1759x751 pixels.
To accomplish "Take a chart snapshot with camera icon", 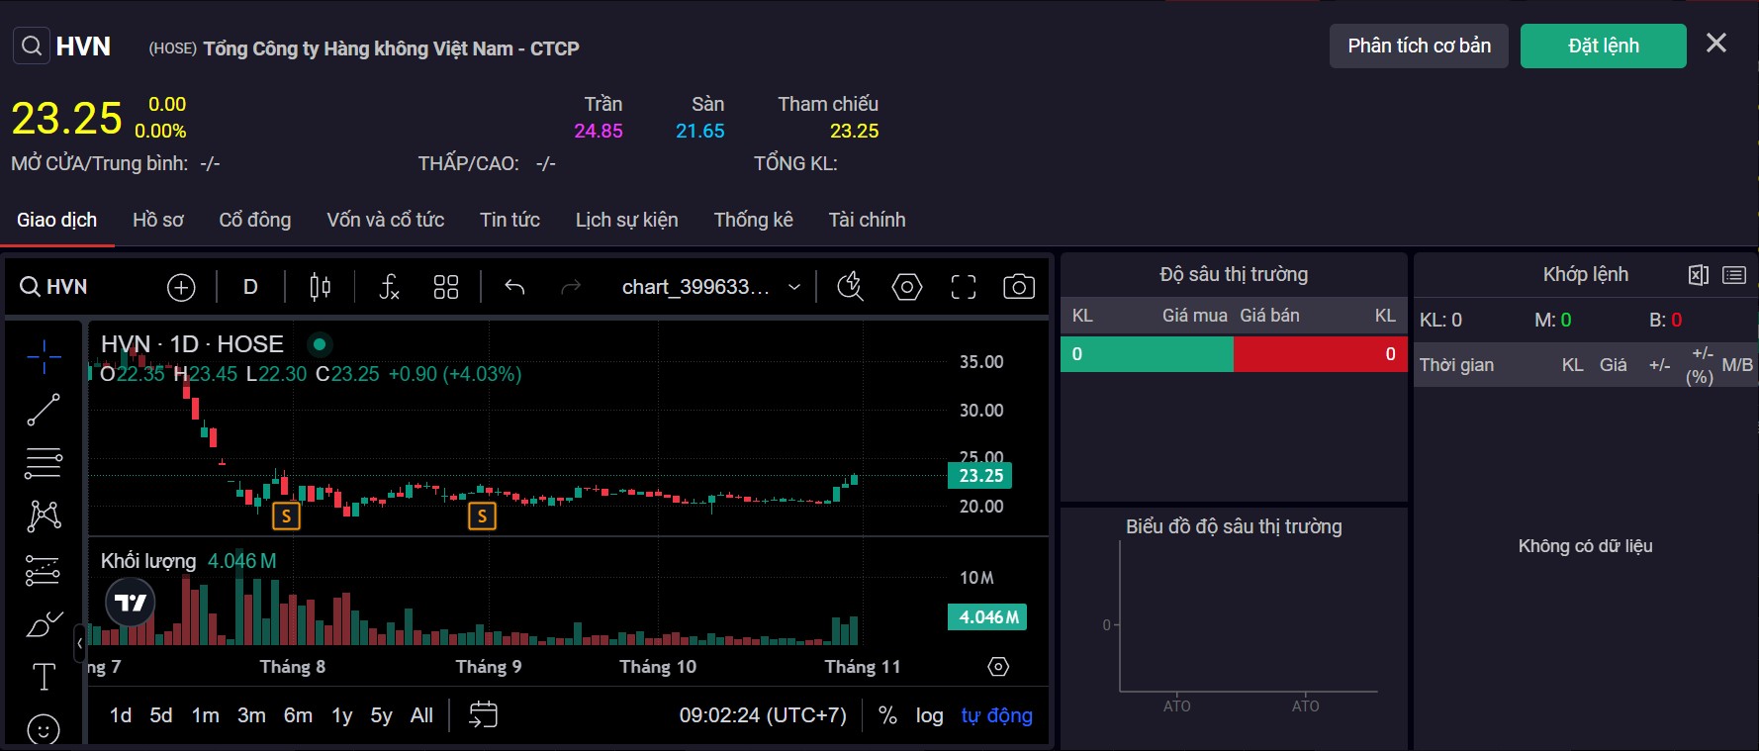I will tap(1018, 287).
